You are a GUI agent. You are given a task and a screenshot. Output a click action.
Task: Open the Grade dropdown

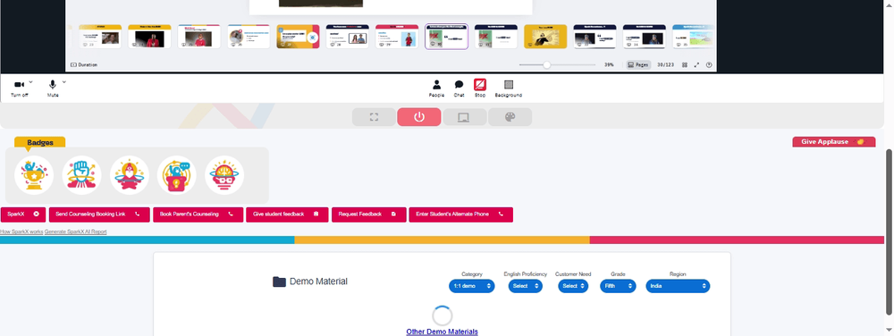(x=618, y=286)
